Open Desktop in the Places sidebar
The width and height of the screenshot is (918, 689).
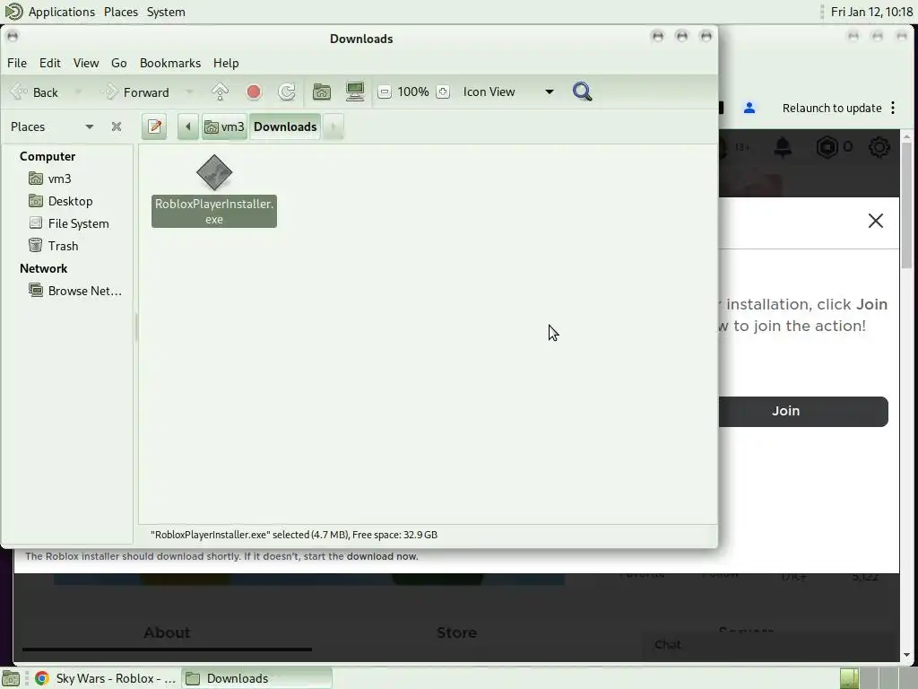[70, 201]
